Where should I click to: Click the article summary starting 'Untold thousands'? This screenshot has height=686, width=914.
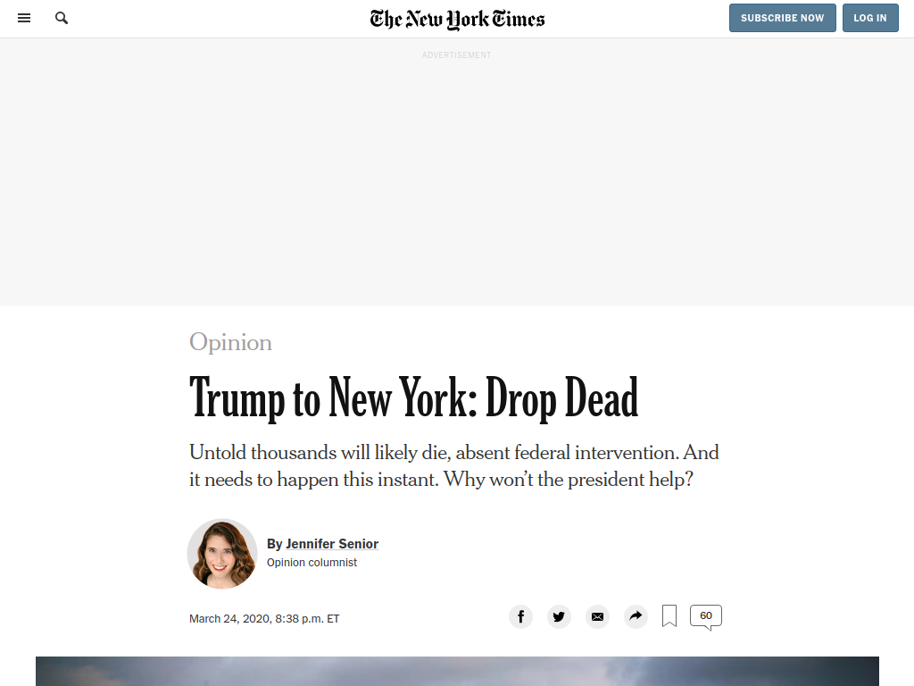click(x=454, y=465)
